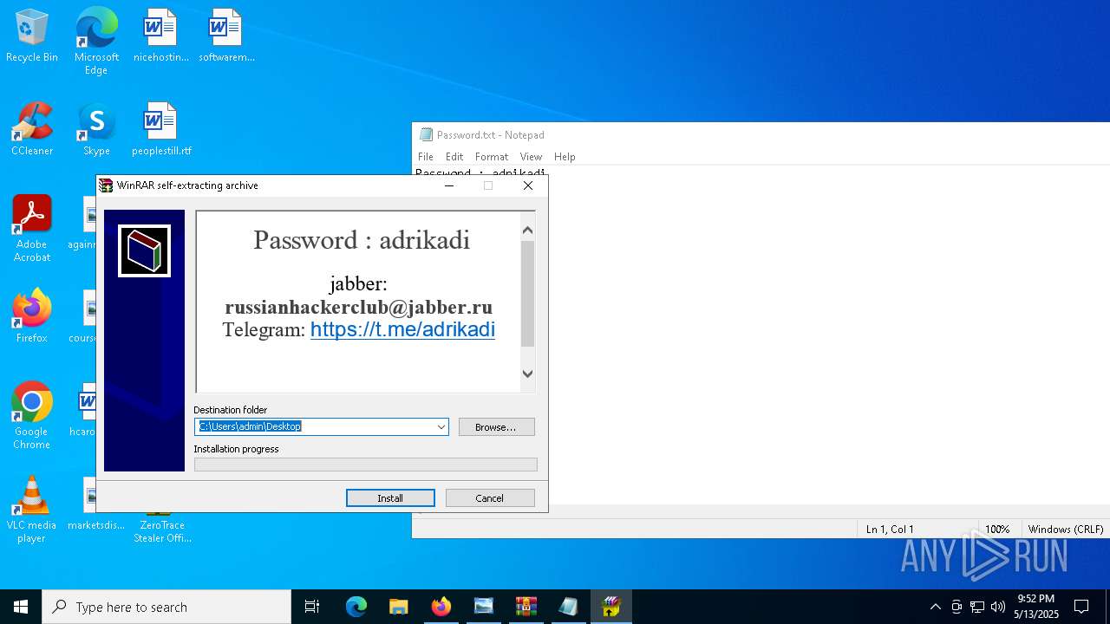Open the Format menu in Notepad
Screen dimensions: 1110x624
pyautogui.click(x=492, y=157)
